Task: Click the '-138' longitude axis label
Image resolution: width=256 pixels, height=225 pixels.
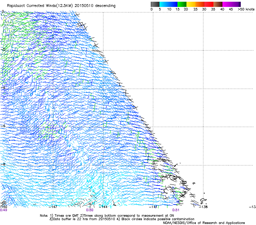Action: [203, 207]
